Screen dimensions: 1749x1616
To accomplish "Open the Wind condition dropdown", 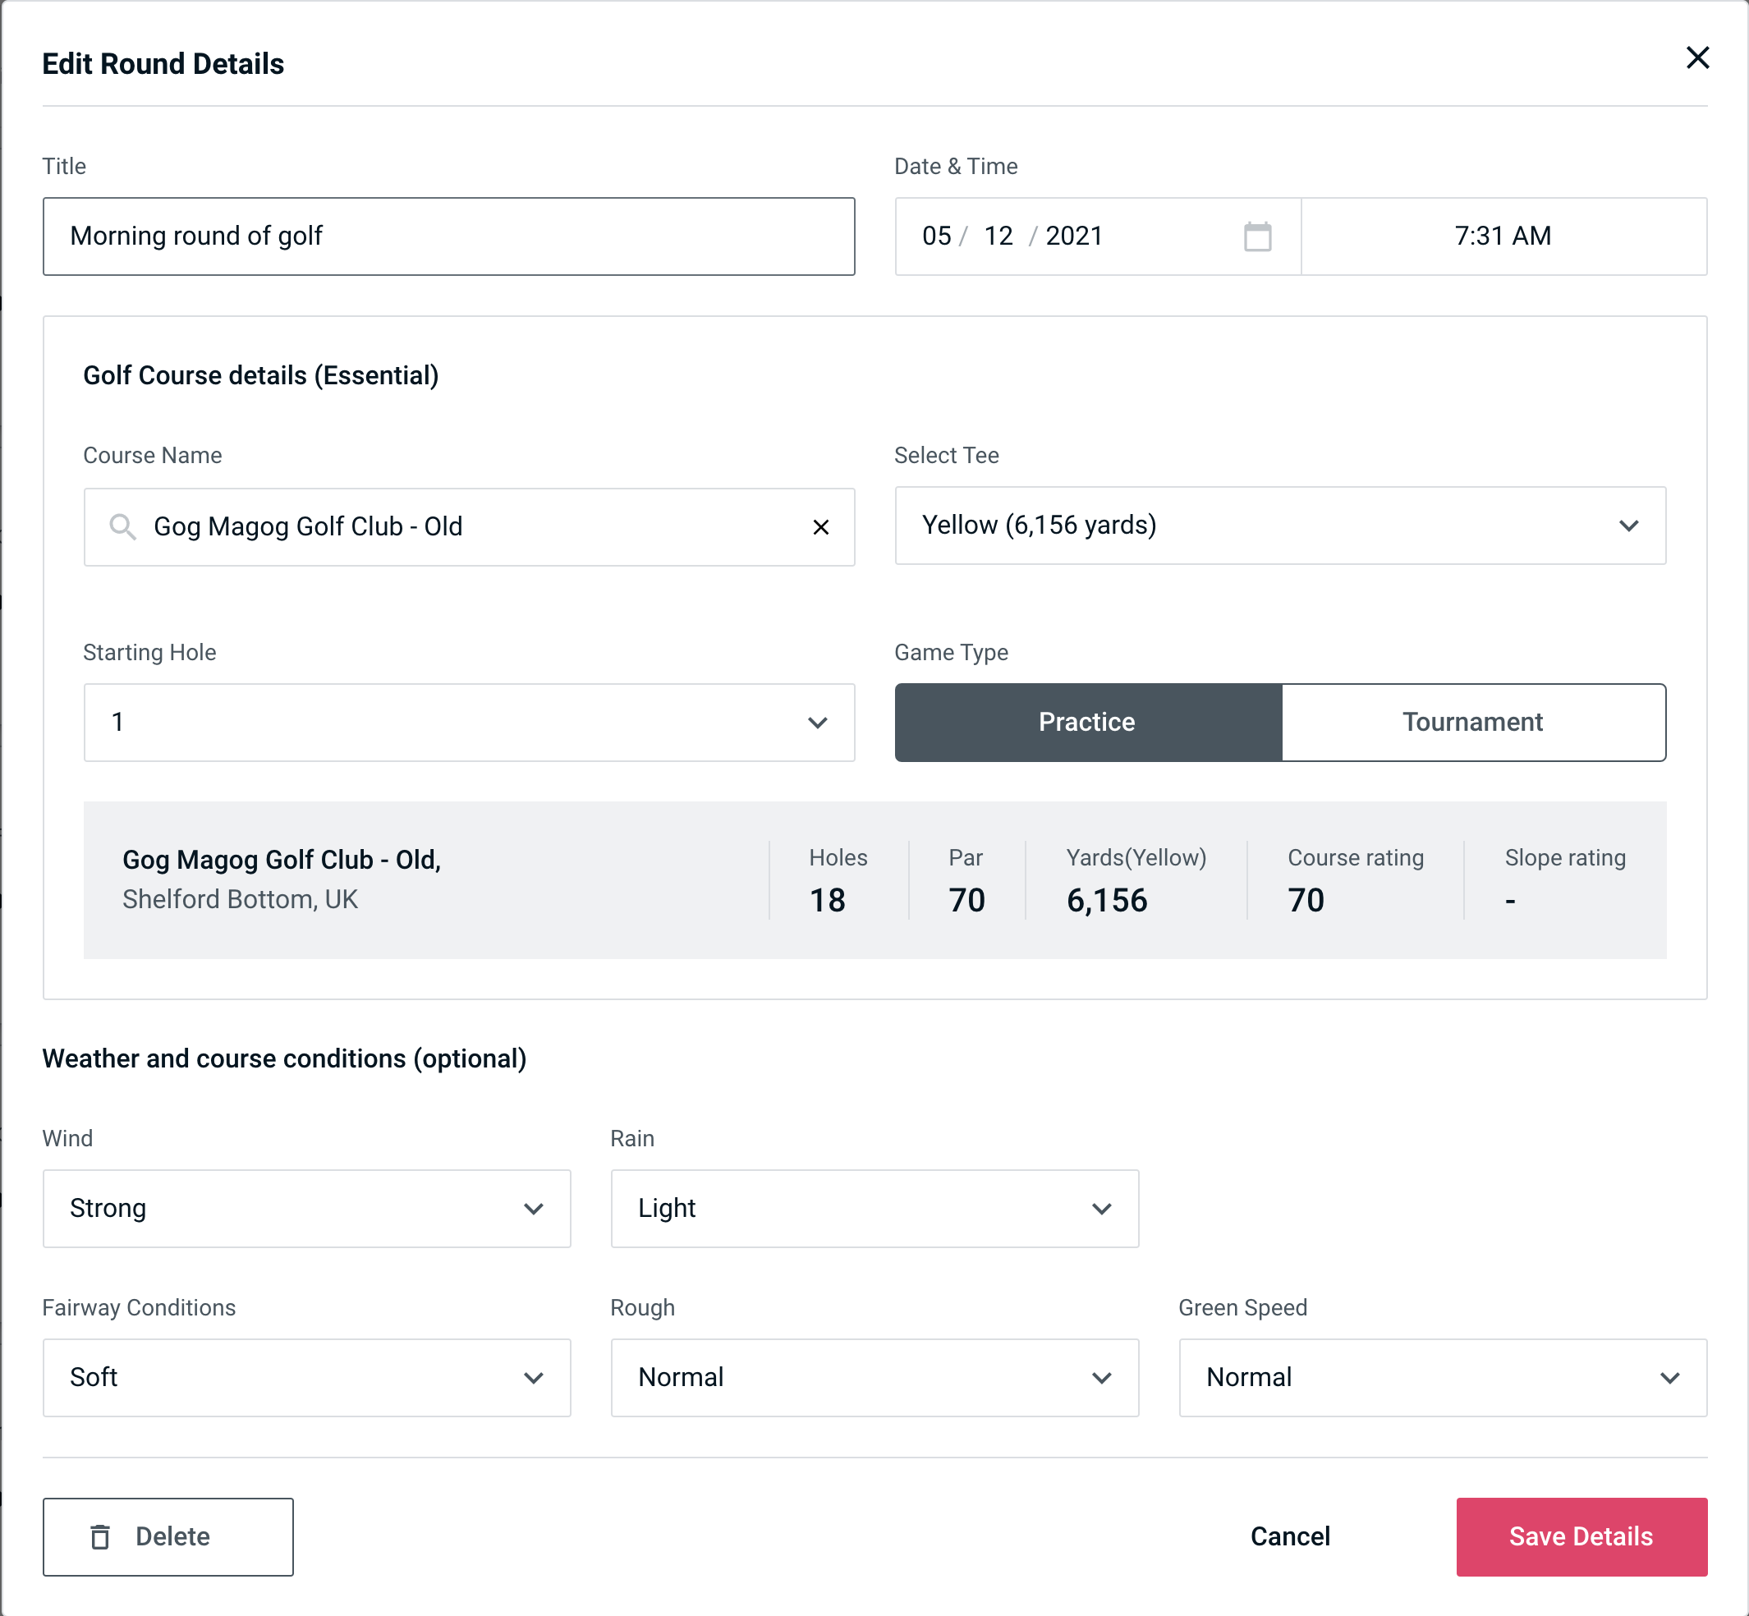I will click(x=305, y=1208).
